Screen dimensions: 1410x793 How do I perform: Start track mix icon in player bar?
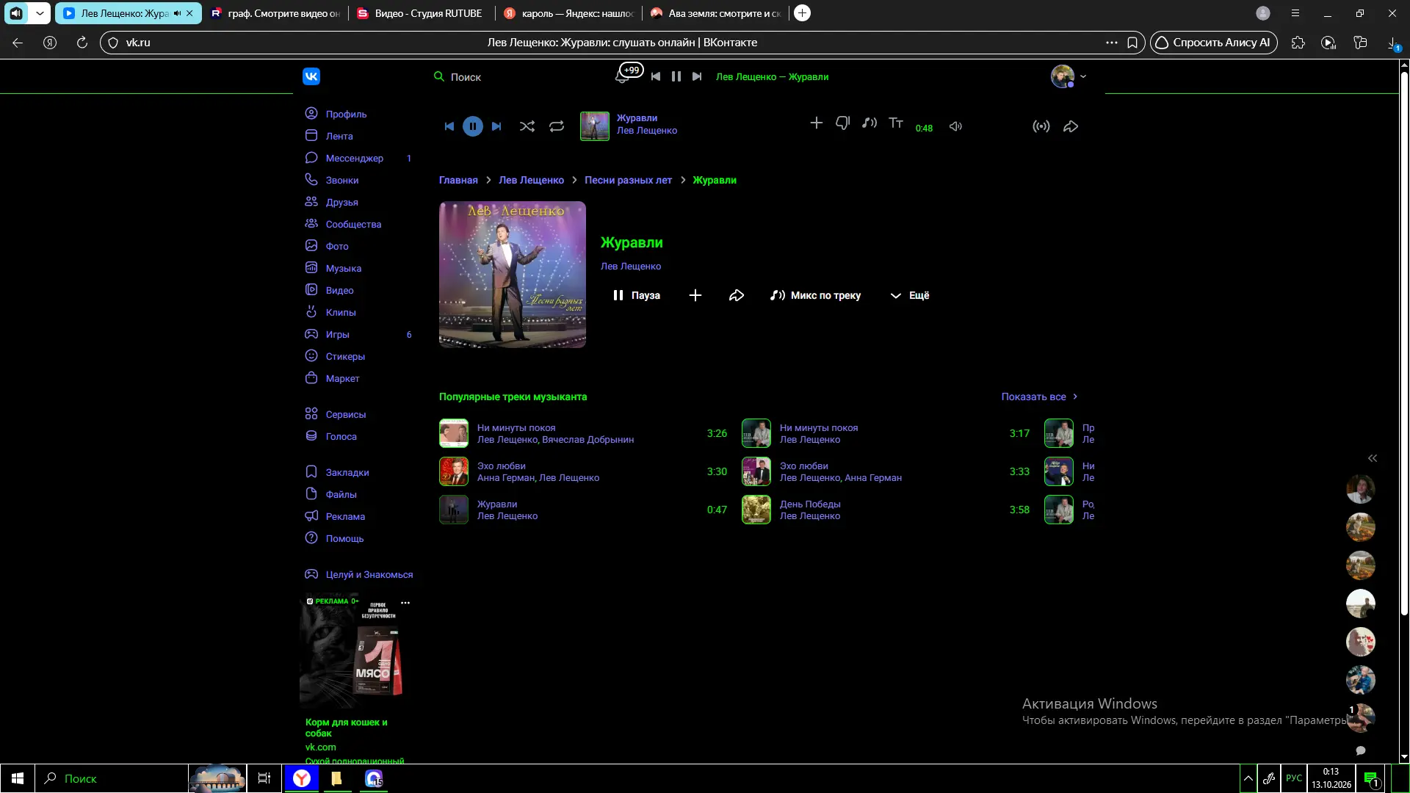click(x=869, y=123)
